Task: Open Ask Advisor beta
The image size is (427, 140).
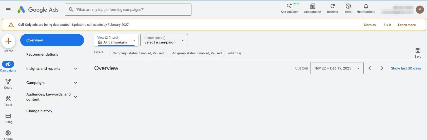Action: tap(289, 8)
